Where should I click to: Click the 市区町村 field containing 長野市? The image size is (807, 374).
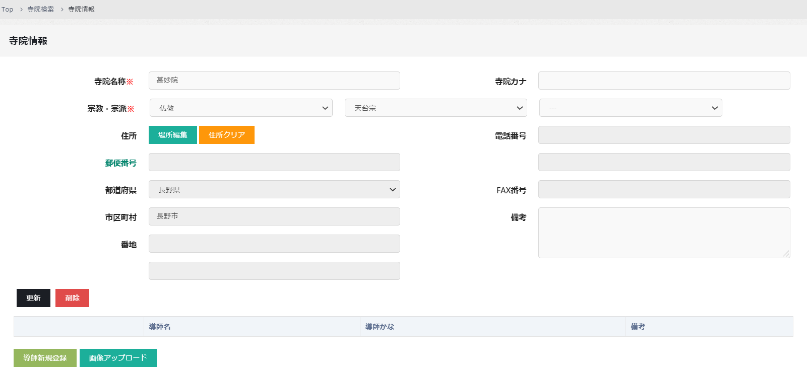(x=274, y=216)
